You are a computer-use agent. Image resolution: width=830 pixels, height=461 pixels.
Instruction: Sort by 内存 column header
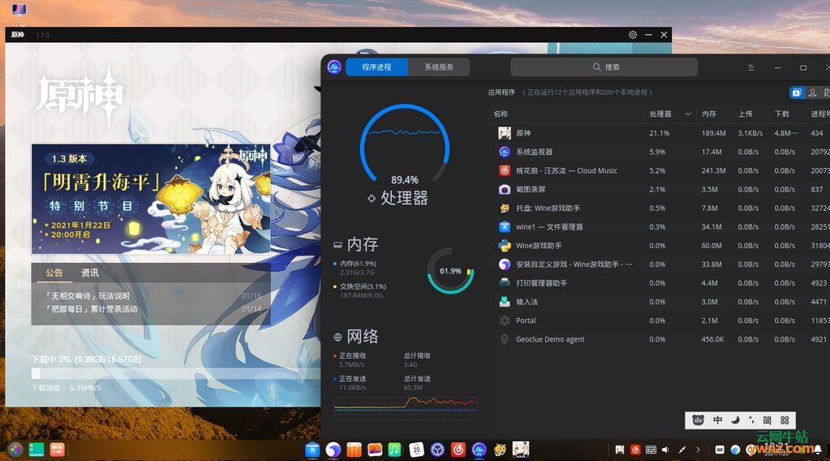pos(709,114)
